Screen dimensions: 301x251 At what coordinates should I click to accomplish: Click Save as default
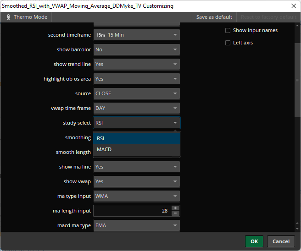(x=214, y=17)
